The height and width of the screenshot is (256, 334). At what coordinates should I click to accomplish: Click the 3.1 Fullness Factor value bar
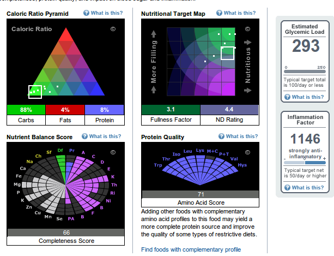[171, 109]
